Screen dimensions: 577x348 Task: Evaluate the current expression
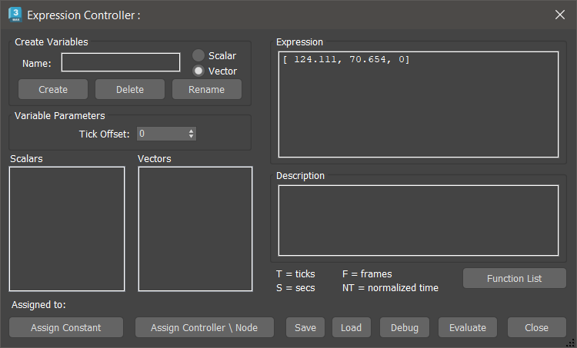(468, 327)
